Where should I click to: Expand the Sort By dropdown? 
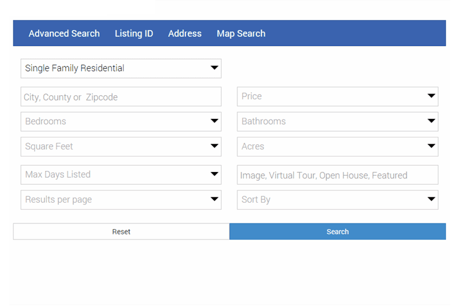pyautogui.click(x=337, y=200)
